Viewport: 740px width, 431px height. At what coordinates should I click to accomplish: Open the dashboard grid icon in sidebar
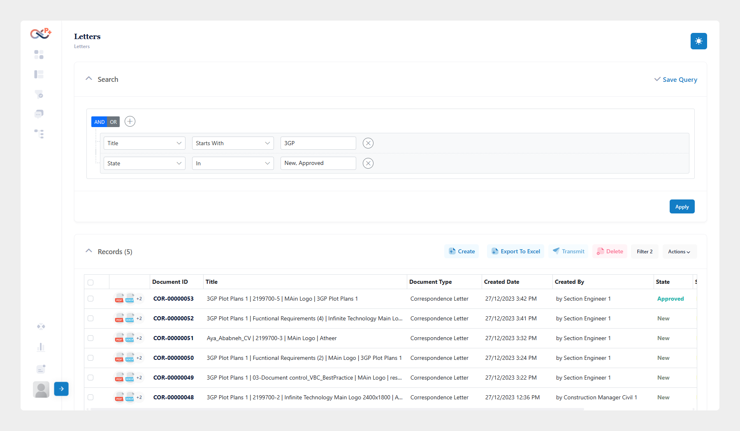pos(39,55)
